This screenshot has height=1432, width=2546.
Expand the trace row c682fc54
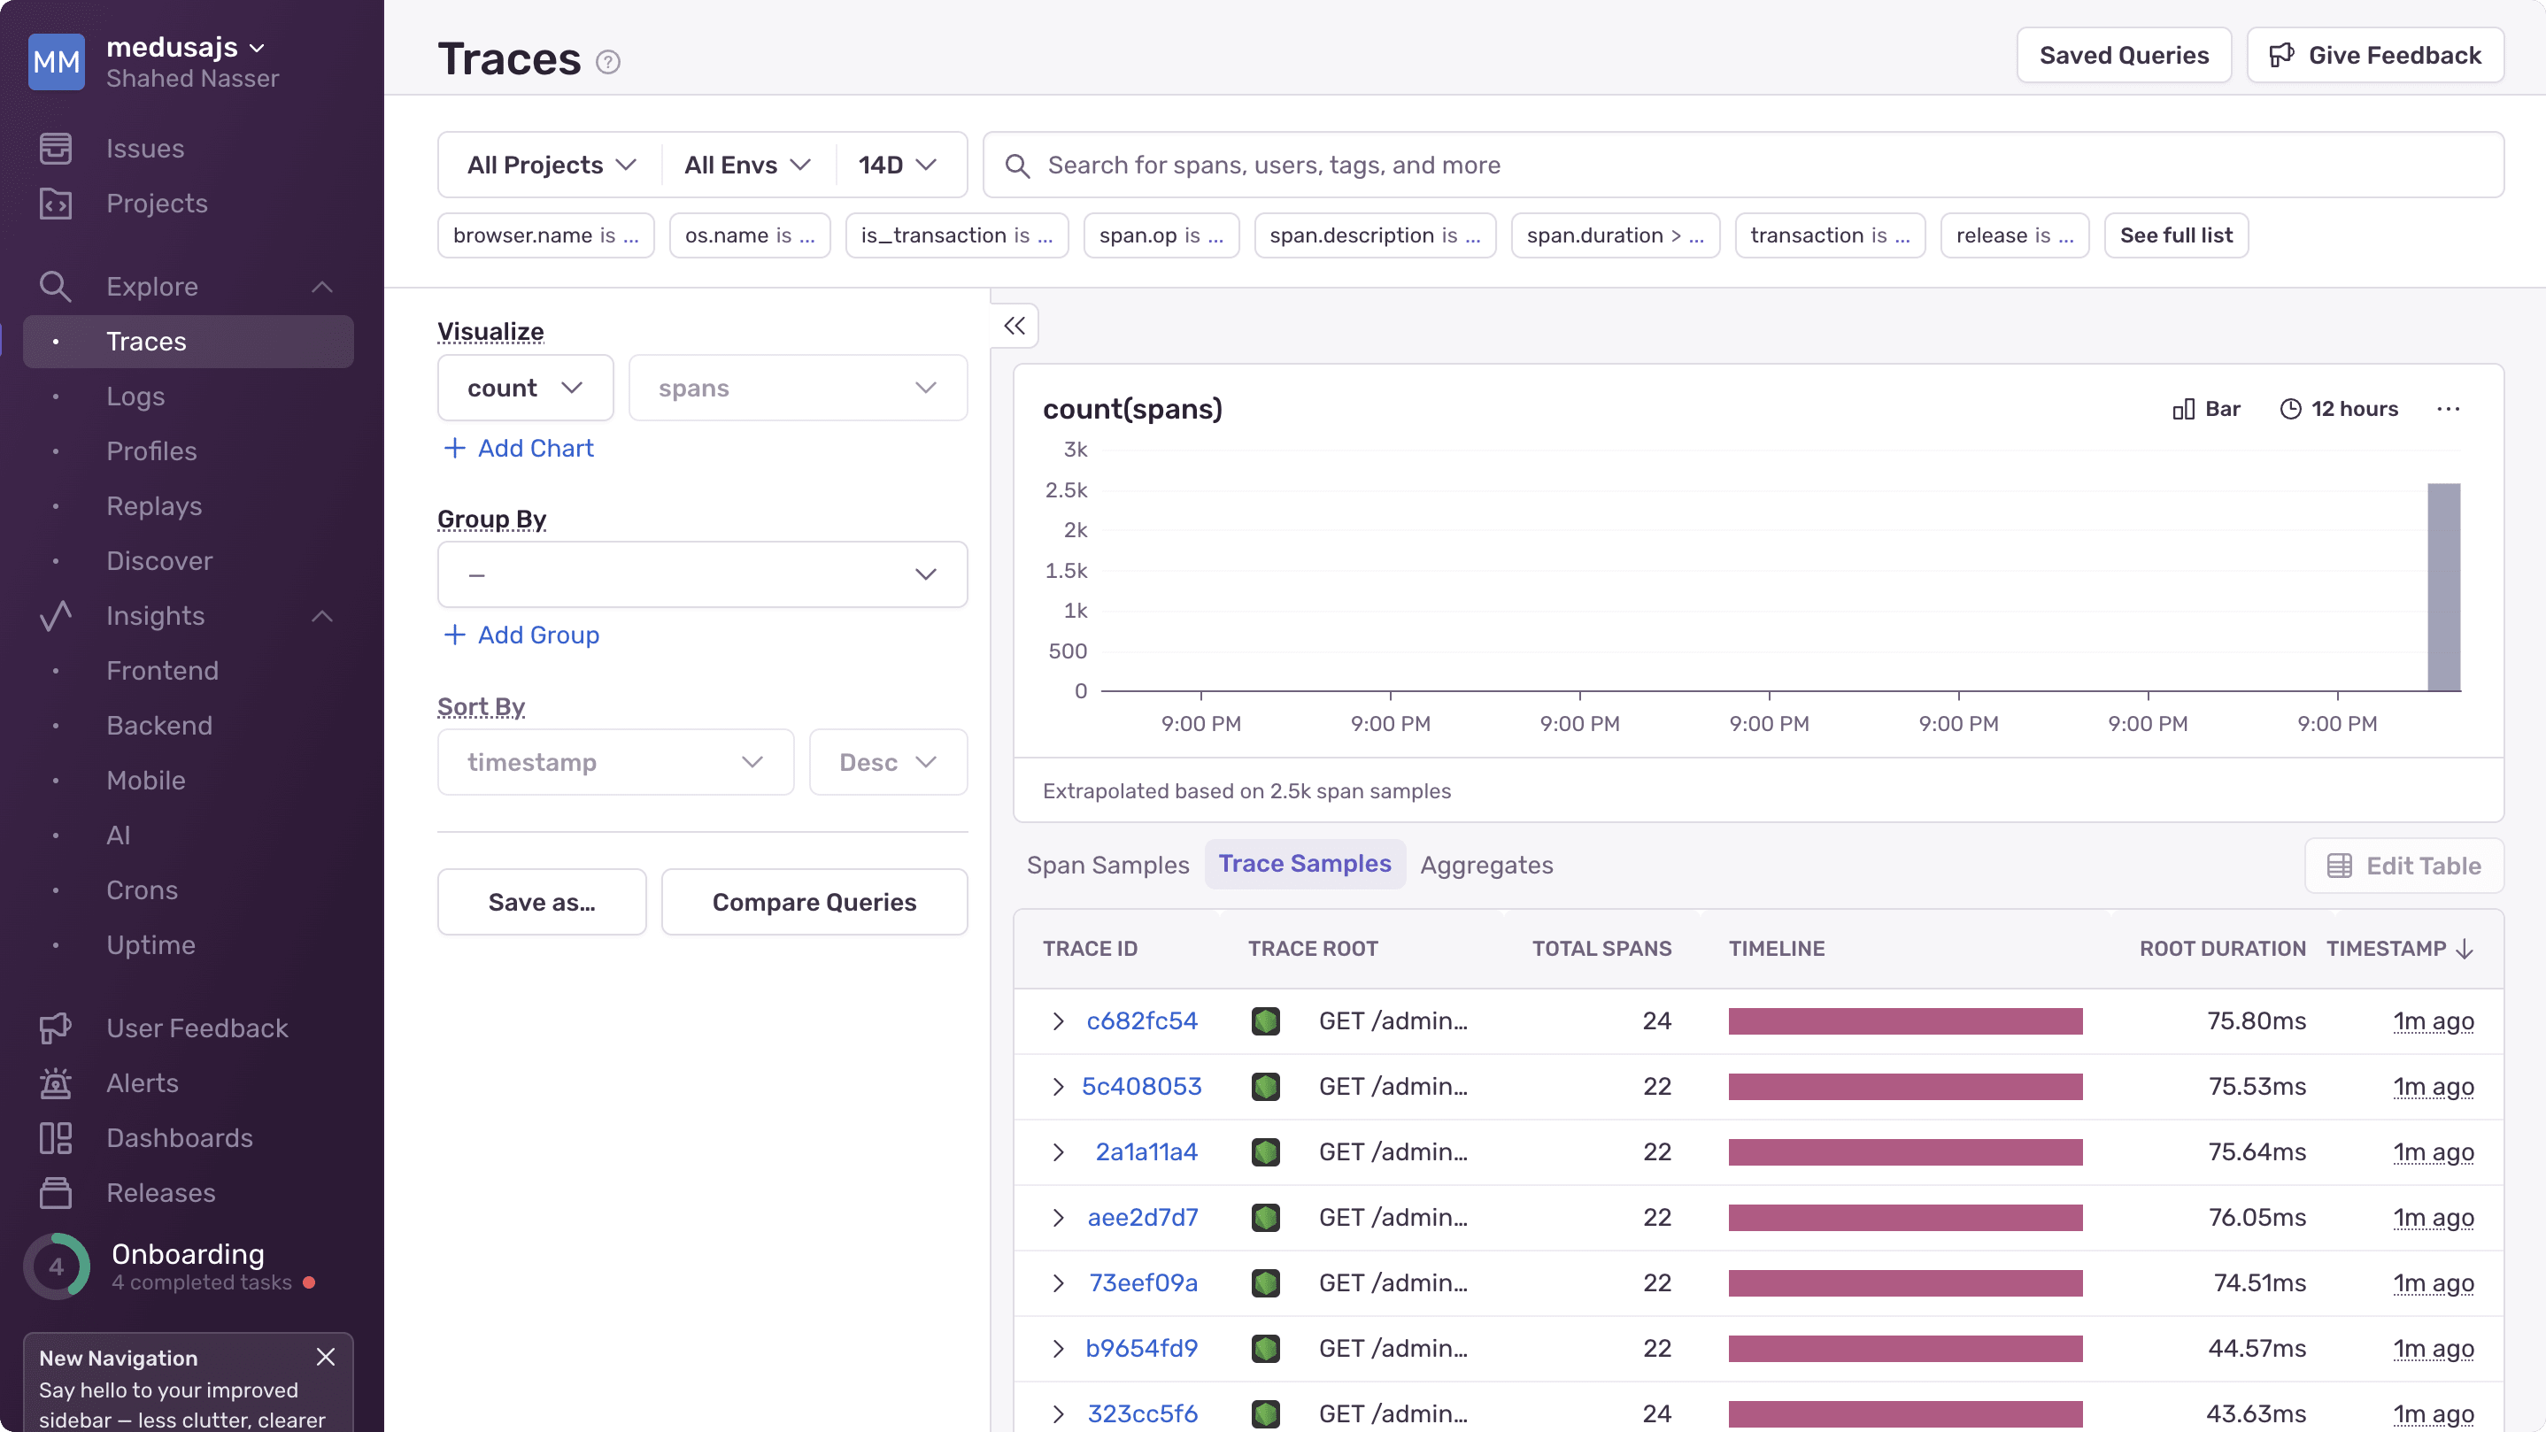click(x=1059, y=1020)
